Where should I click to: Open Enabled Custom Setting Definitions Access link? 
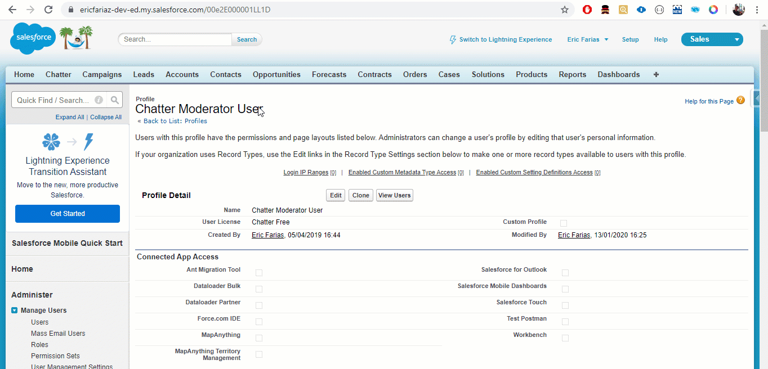coord(534,172)
